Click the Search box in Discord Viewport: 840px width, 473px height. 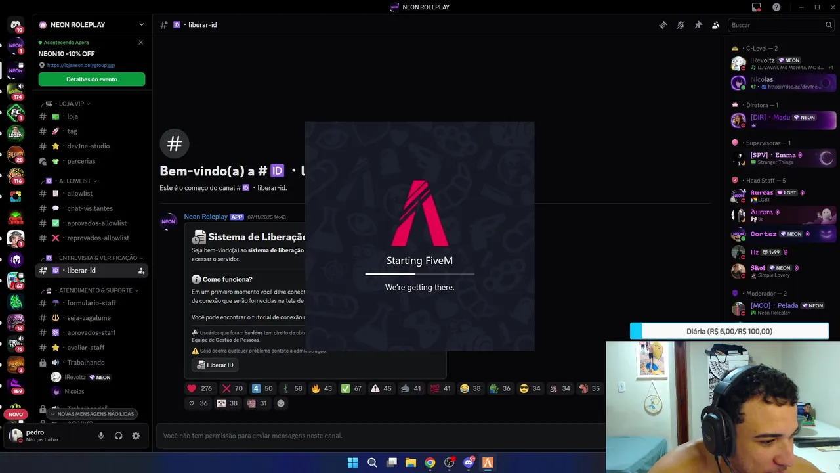(x=781, y=25)
